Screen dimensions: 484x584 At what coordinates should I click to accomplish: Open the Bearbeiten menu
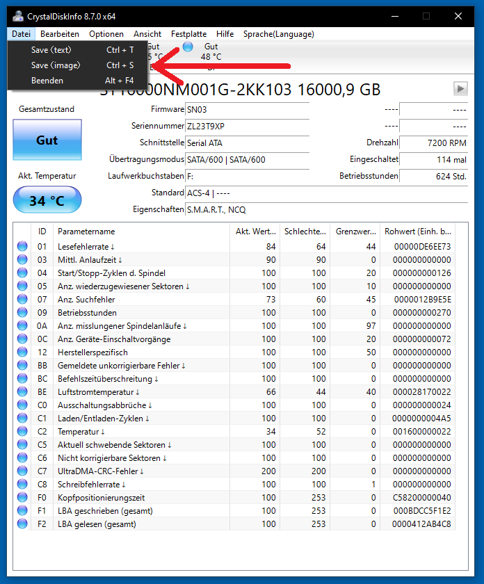60,34
